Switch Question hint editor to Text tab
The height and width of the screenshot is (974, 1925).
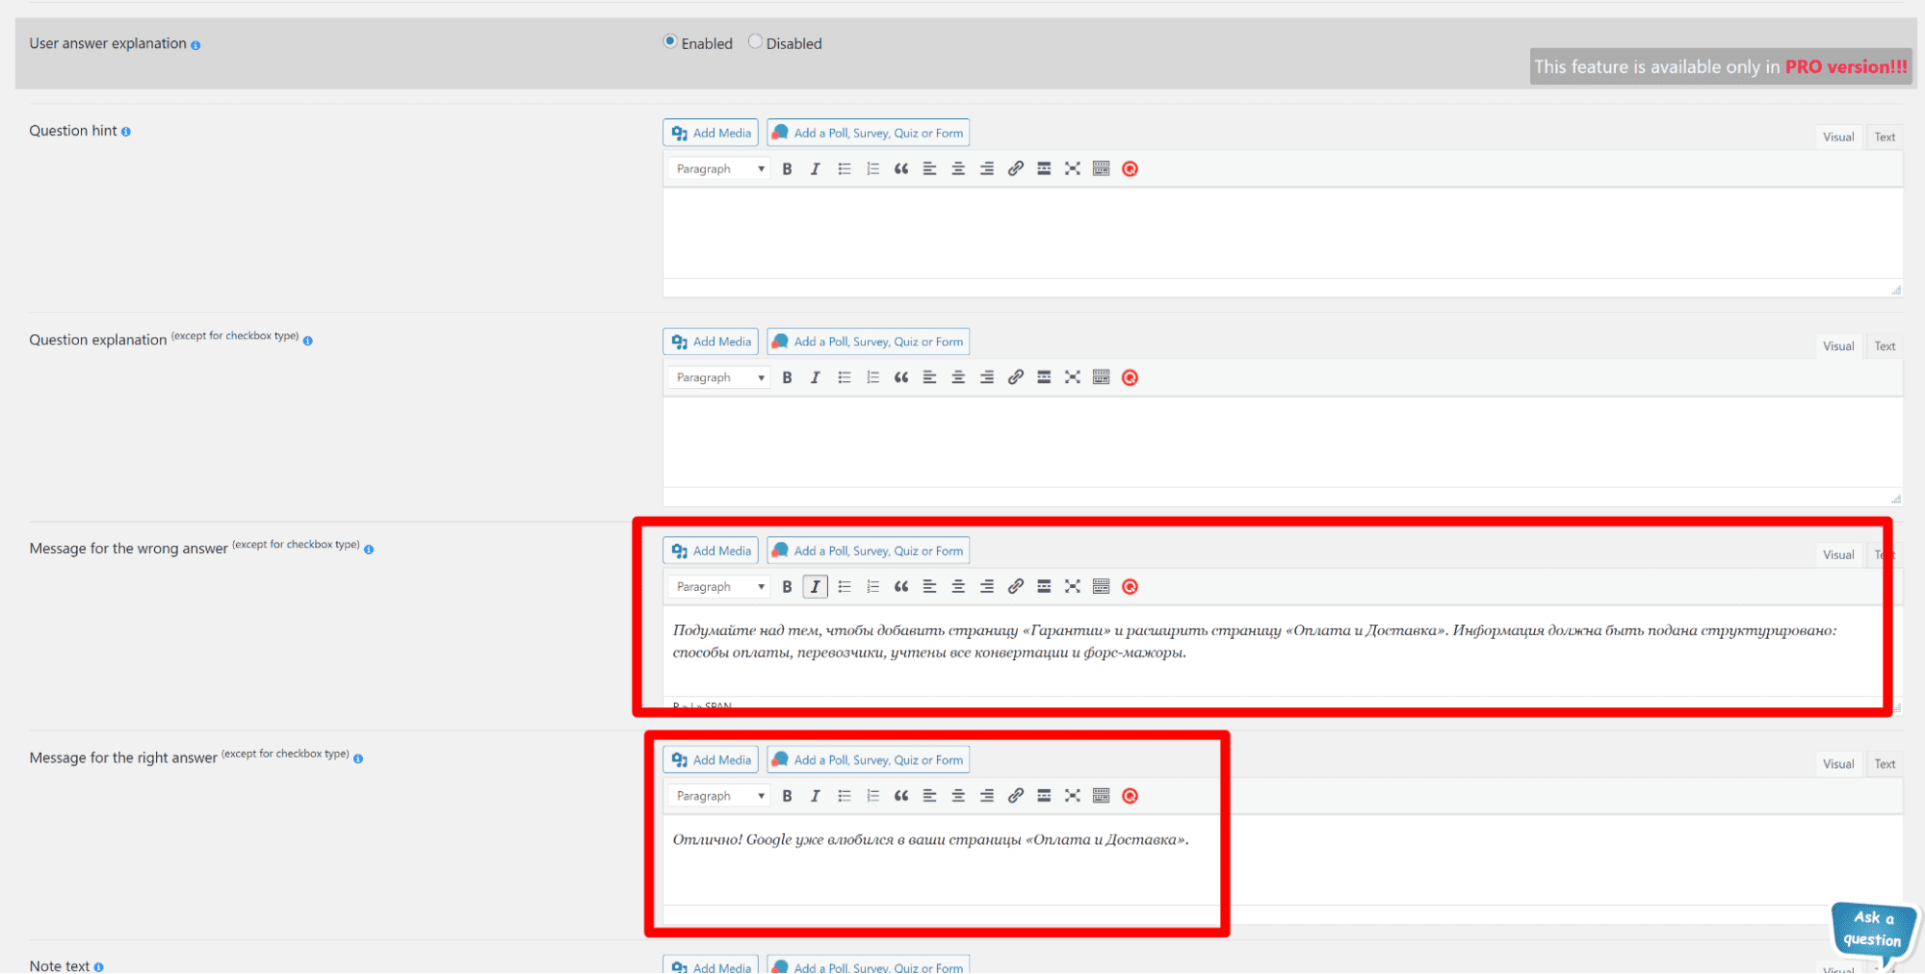click(x=1884, y=138)
